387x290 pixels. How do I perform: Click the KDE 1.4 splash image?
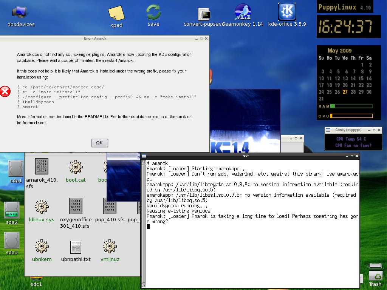[245, 121]
